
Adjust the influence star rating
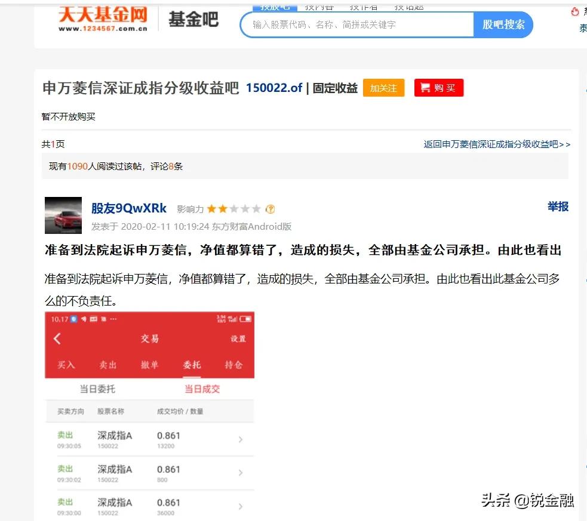[x=233, y=208]
